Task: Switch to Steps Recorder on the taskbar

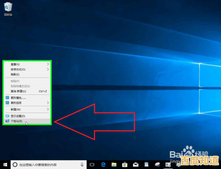Action: tap(168, 164)
